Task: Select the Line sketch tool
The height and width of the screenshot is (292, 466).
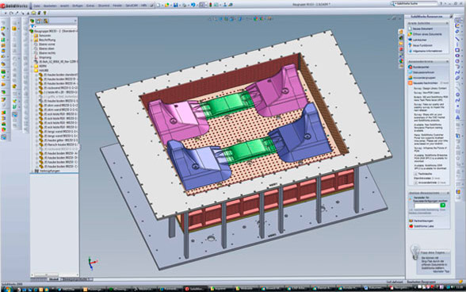Action: [457, 38]
